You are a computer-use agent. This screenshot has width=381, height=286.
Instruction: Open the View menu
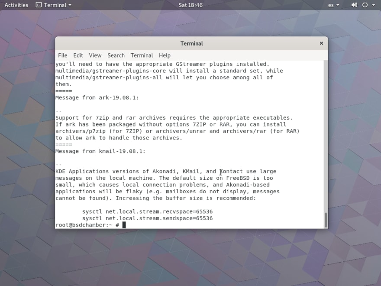[95, 55]
